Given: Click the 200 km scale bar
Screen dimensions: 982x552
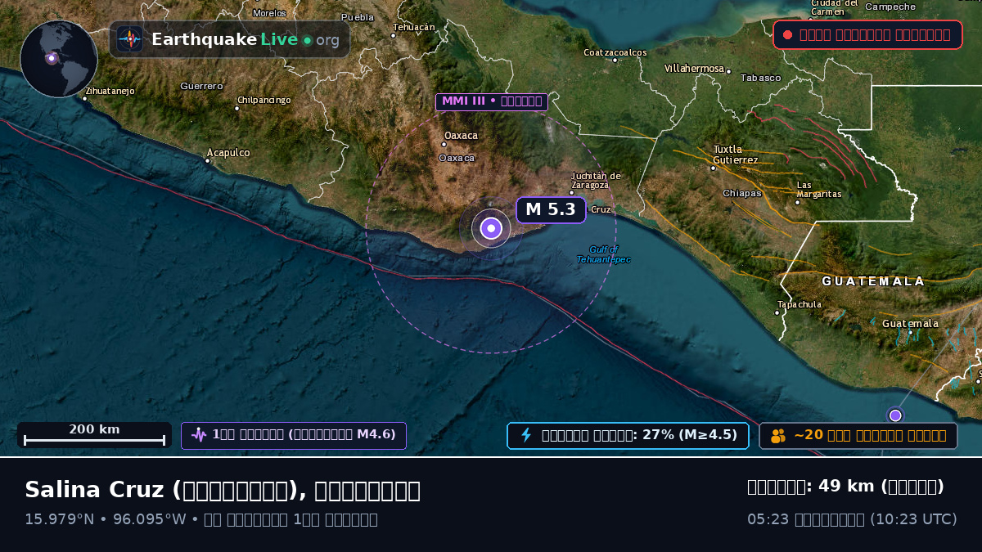Looking at the screenshot, I should pyautogui.click(x=94, y=435).
